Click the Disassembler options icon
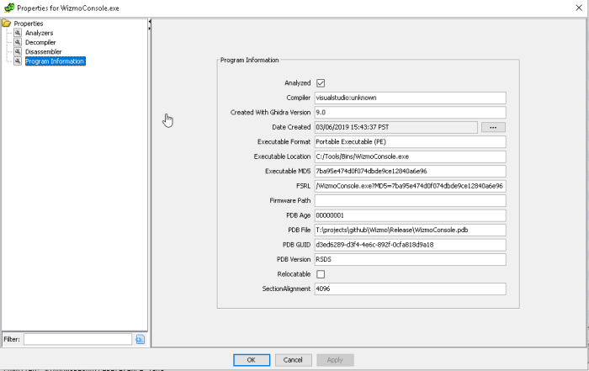589x371 pixels. tap(18, 51)
